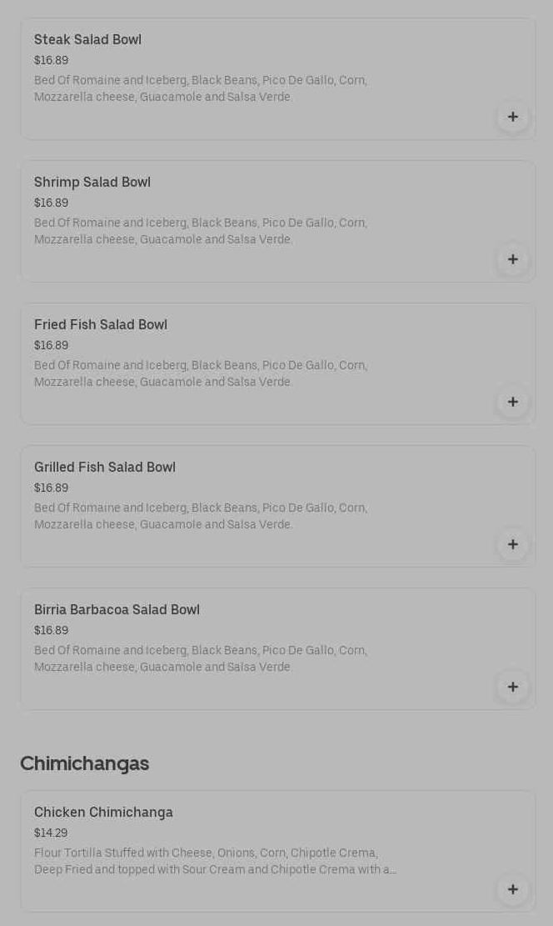Select the Grilled Fish Salad Bowl description
Screen dimensions: 553x926
[x=201, y=517]
